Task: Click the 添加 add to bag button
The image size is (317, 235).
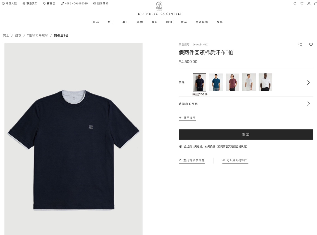Action: [246, 135]
